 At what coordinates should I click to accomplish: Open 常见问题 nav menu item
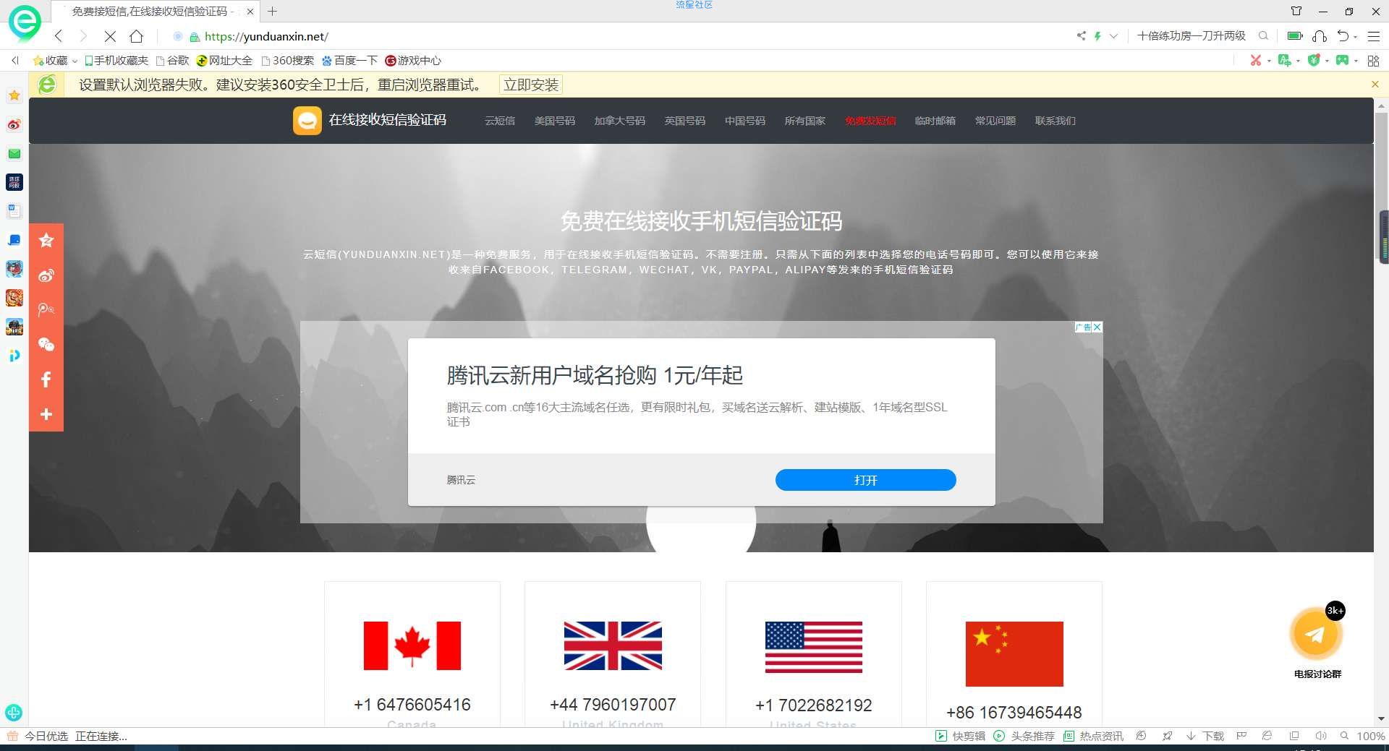[x=995, y=121]
